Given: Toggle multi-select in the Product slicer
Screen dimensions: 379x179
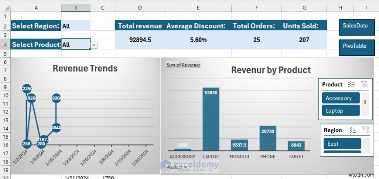Looking at the screenshot, I should tap(351, 84).
